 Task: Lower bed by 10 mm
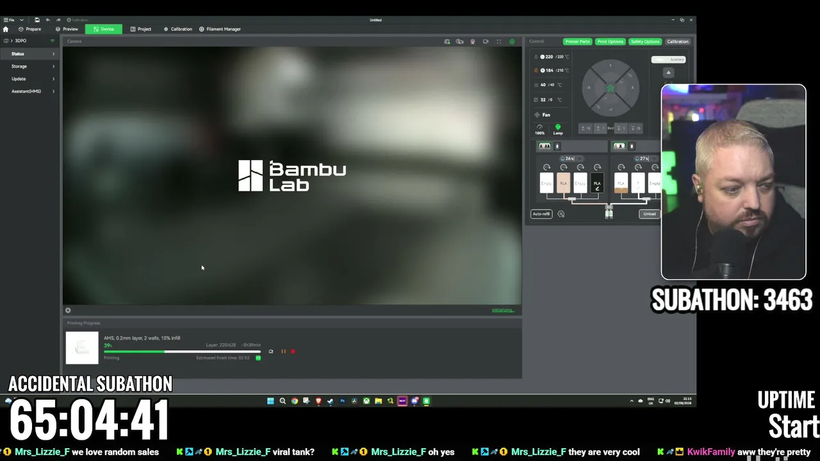tap(635, 128)
